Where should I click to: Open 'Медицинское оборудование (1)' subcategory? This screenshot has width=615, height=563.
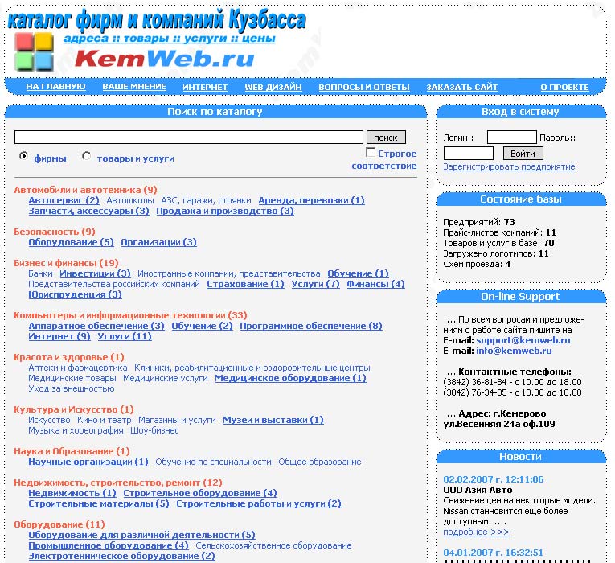[291, 378]
